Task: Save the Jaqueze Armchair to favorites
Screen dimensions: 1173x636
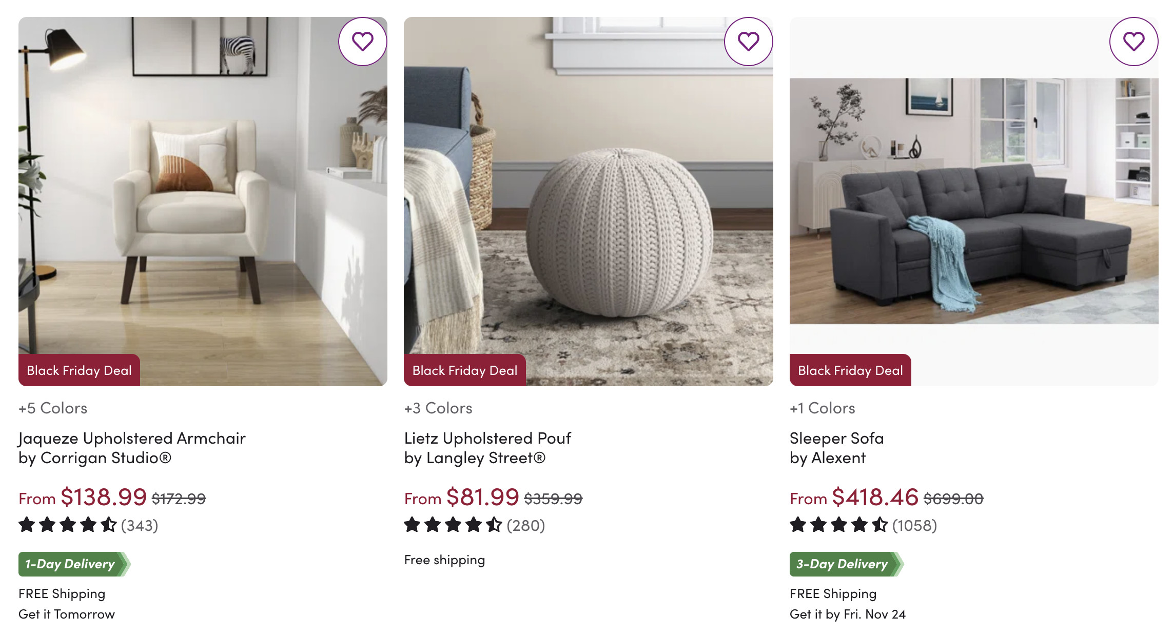Action: (363, 42)
